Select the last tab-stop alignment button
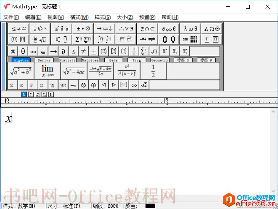 pos(51,94)
